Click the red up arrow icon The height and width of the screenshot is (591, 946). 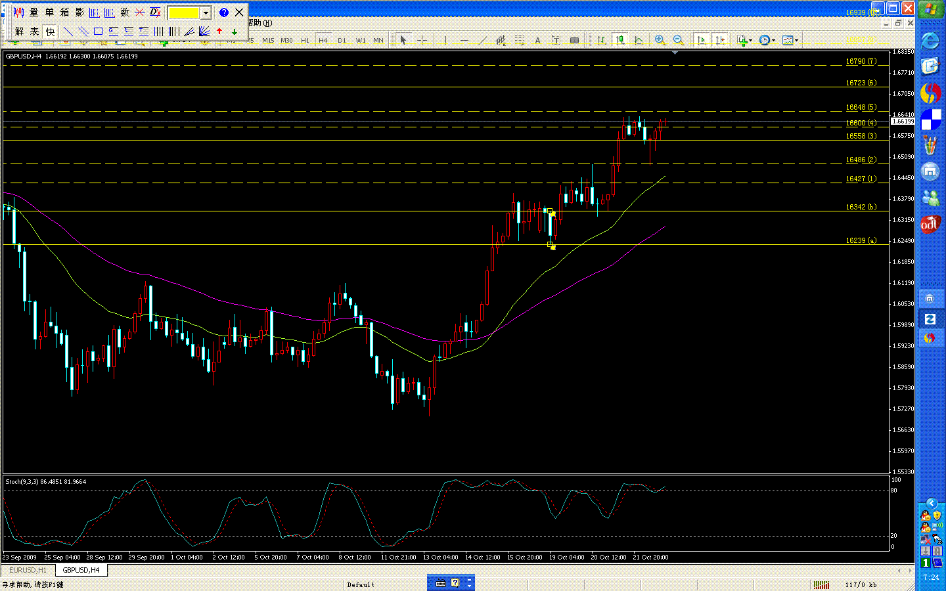click(219, 32)
